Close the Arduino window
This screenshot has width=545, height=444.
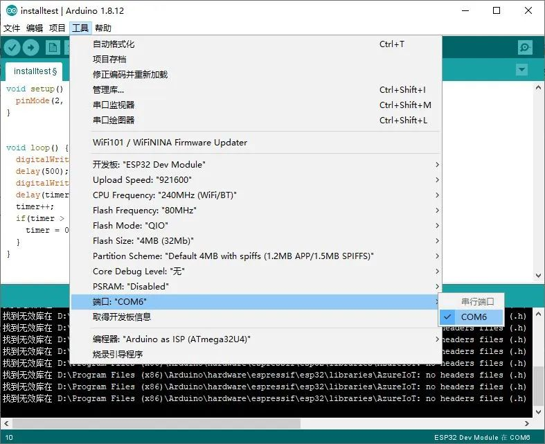528,11
